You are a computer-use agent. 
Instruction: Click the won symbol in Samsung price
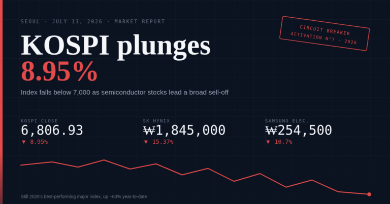[x=271, y=131]
